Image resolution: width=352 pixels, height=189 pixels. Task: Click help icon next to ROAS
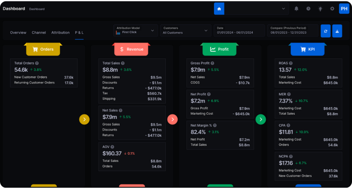tap(291, 63)
